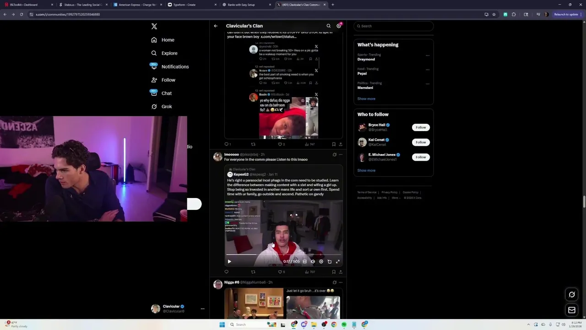Like lmooooo's post with 6 likes

281,272
